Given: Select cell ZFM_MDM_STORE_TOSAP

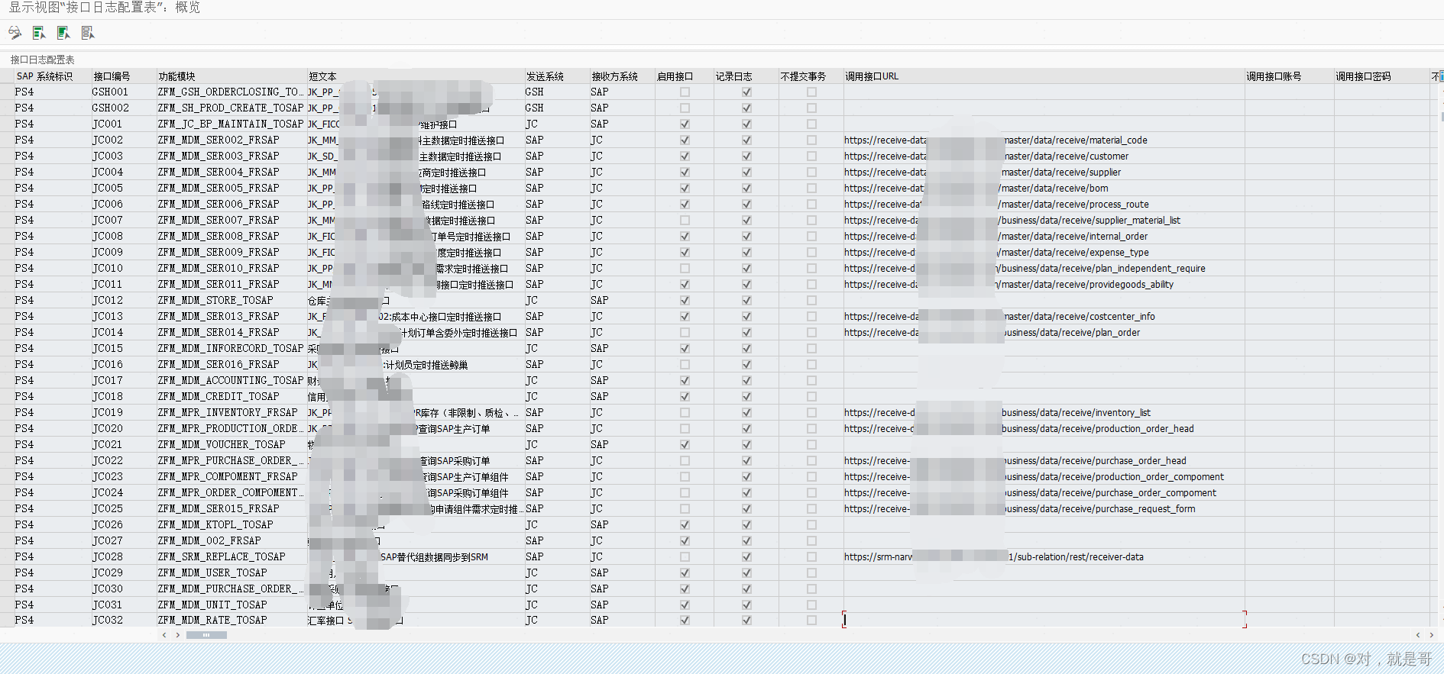Looking at the screenshot, I should [x=231, y=300].
